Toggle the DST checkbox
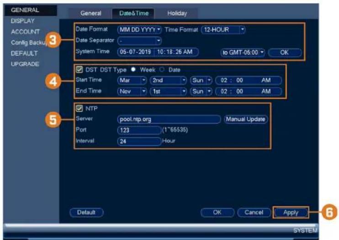The image size is (339, 240). [79, 70]
